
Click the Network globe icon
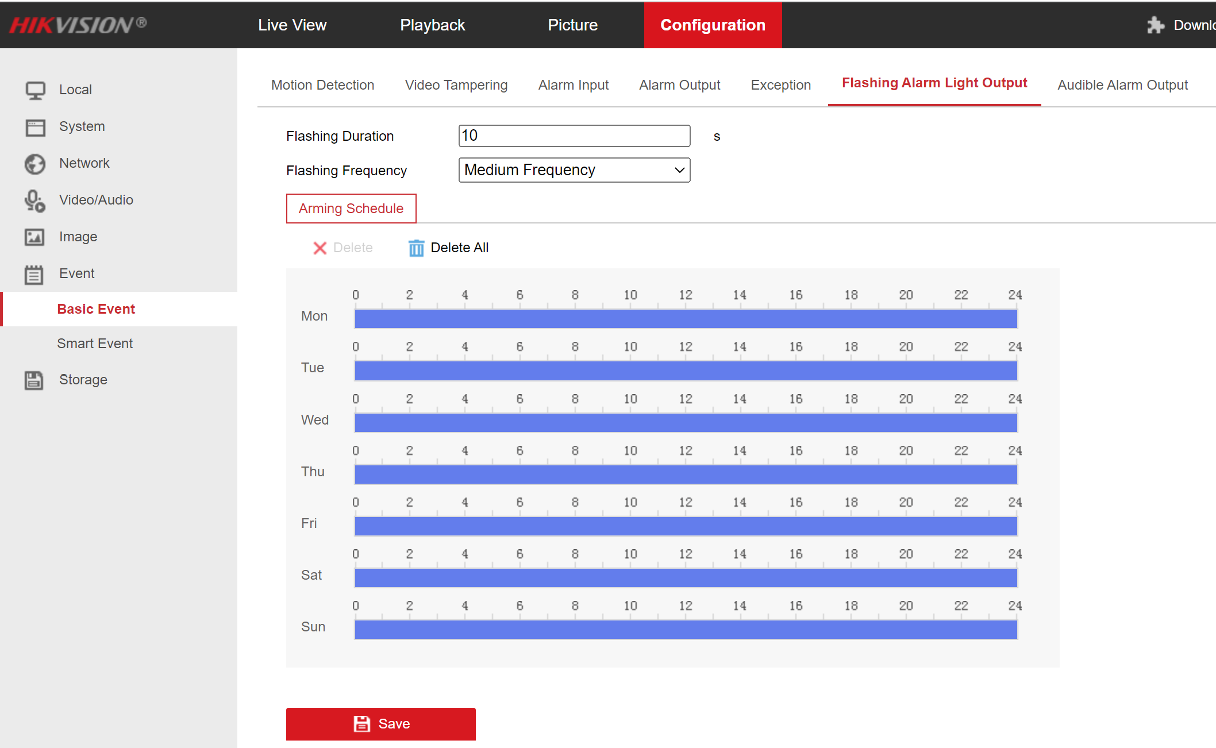[x=35, y=164]
